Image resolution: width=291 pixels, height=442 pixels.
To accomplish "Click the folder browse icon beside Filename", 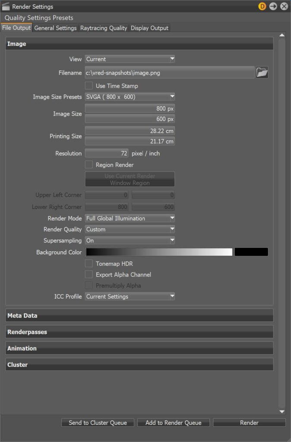I will coord(262,73).
